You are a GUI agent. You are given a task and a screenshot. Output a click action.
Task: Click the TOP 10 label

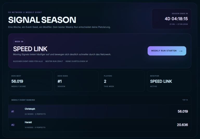(x=185, y=100)
